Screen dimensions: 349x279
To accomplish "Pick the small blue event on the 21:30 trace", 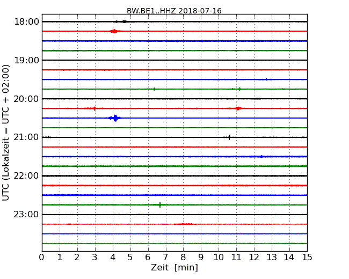I will [x=261, y=157].
